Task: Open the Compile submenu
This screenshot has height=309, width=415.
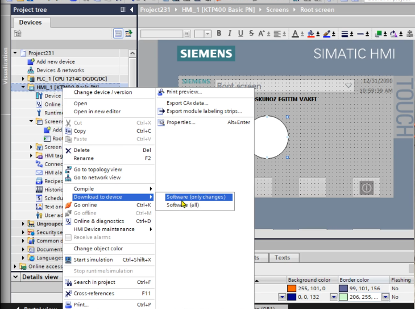Action: coord(113,189)
